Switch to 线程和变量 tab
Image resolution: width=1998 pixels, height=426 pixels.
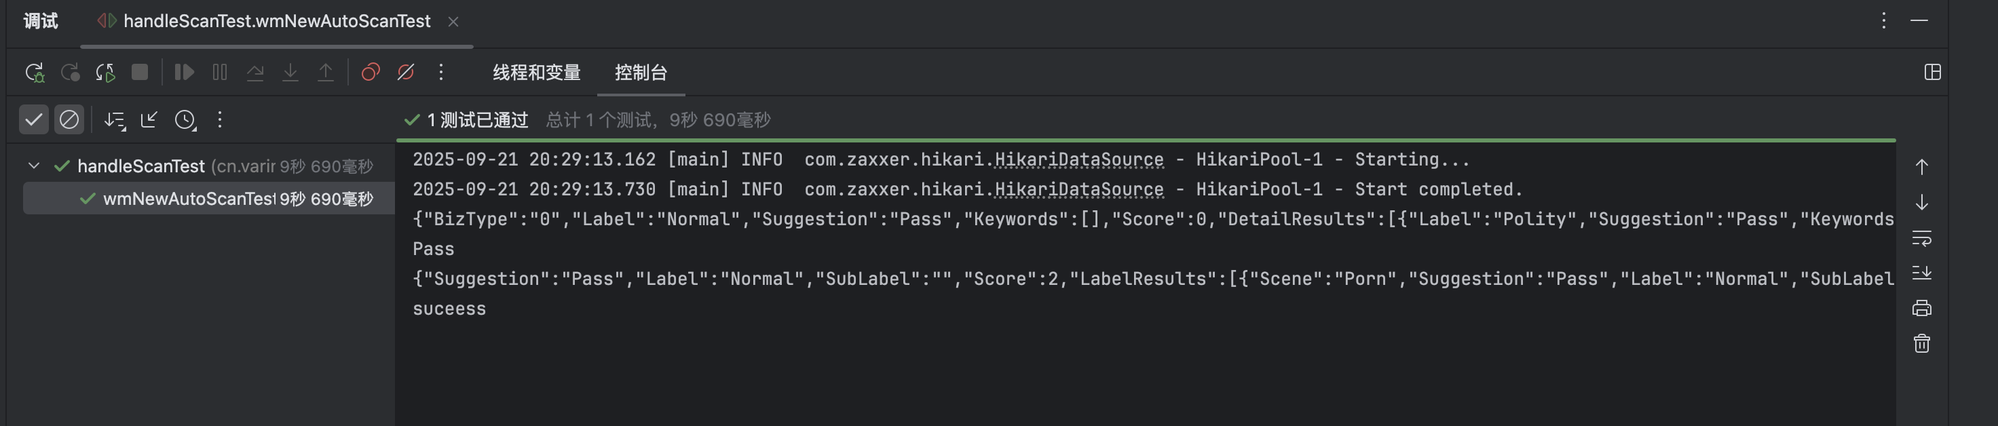[x=536, y=73]
